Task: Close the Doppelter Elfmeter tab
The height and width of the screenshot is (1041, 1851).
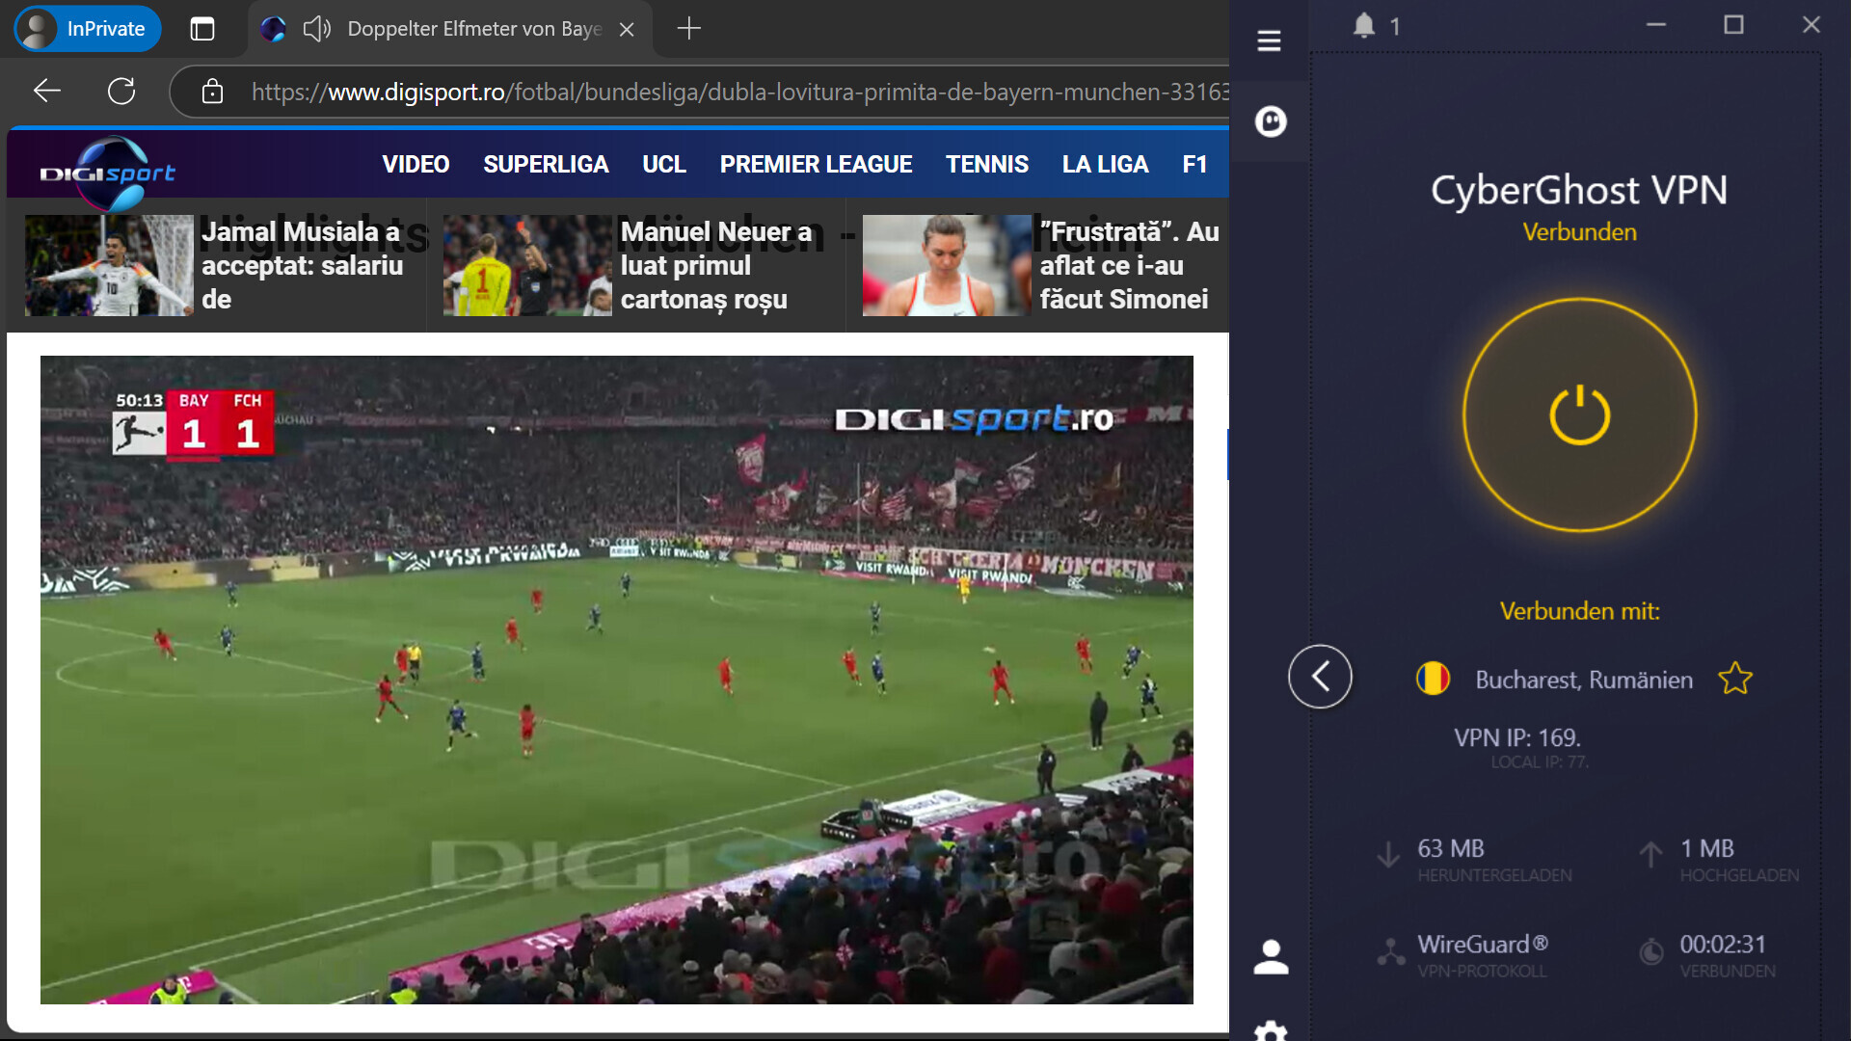Action: coord(627,29)
